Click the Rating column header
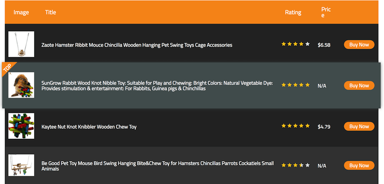The height and width of the screenshot is (184, 384). tap(293, 13)
